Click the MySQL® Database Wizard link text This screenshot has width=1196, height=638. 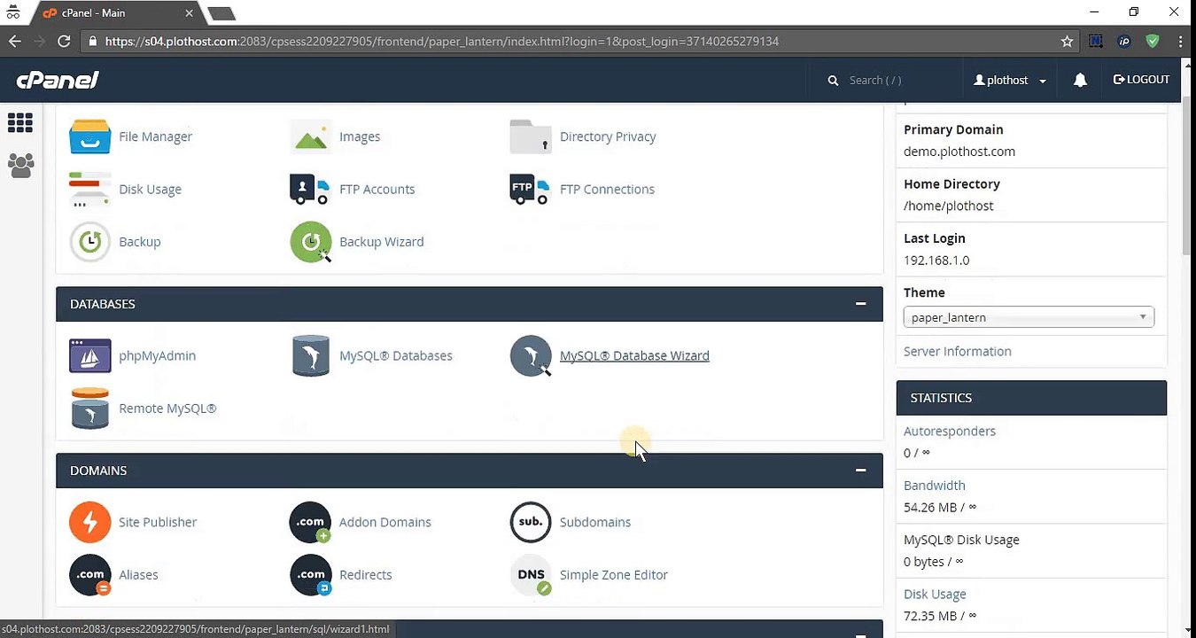point(634,355)
